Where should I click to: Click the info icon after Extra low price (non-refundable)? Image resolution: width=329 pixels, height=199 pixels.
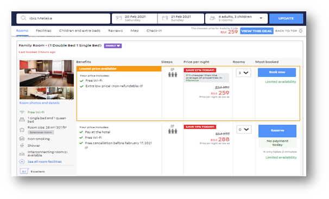(x=141, y=86)
